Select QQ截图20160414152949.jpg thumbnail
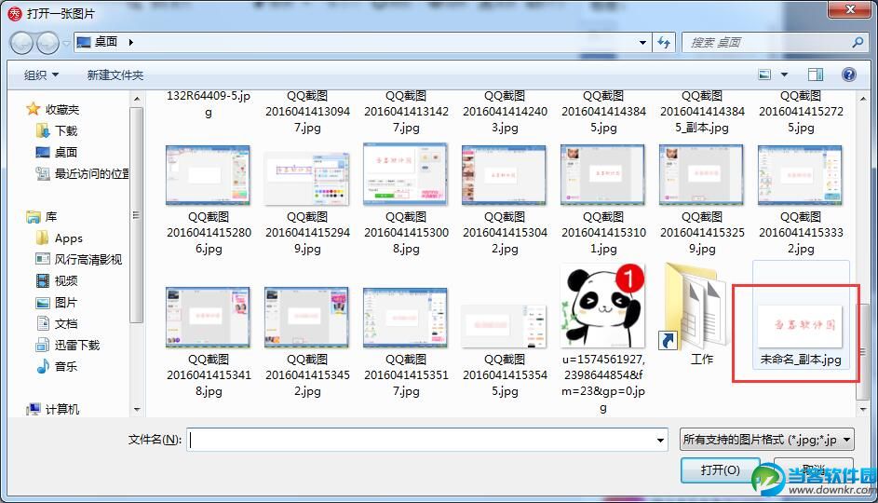878x503 pixels. tap(307, 178)
